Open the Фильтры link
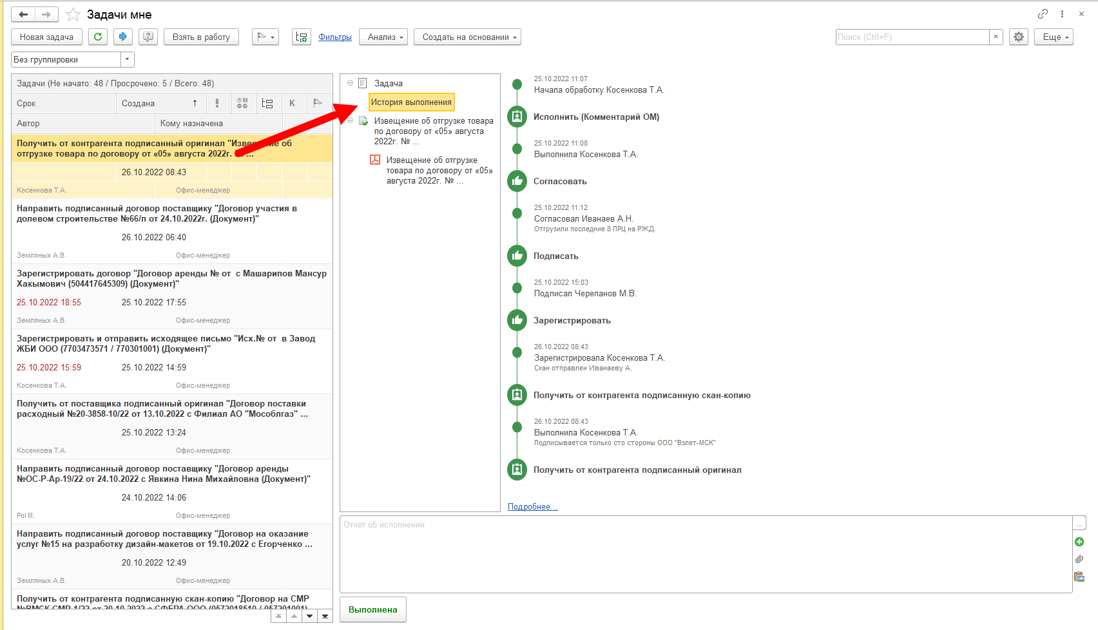 point(335,37)
